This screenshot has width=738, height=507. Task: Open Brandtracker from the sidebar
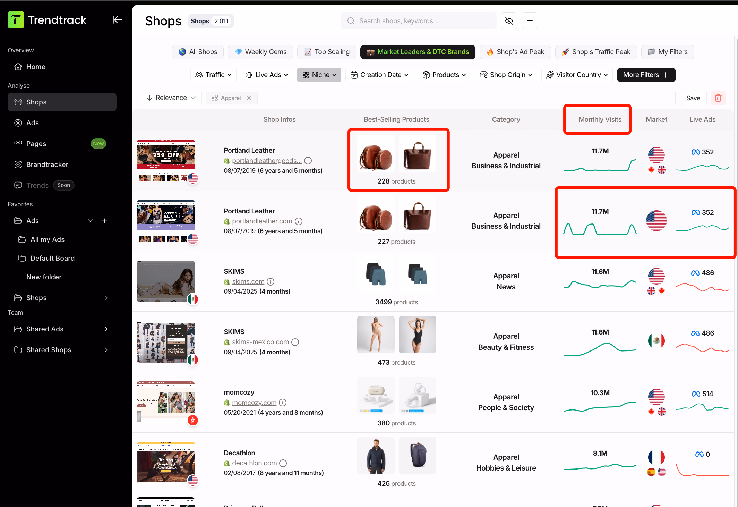point(48,164)
